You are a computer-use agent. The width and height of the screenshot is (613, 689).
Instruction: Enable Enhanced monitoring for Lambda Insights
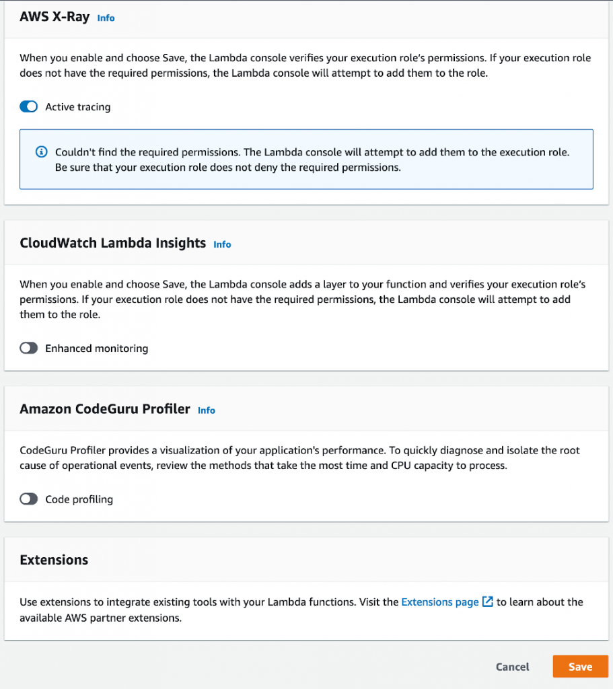tap(28, 348)
